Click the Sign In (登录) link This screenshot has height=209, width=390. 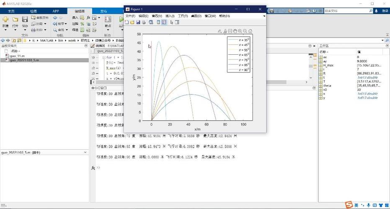pyautogui.click(x=385, y=11)
